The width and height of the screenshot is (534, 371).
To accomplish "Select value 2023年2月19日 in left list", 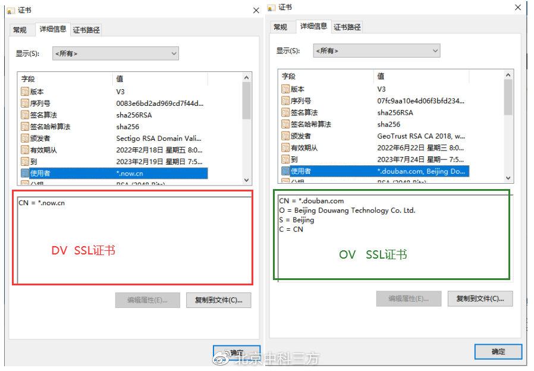I will coord(159,161).
